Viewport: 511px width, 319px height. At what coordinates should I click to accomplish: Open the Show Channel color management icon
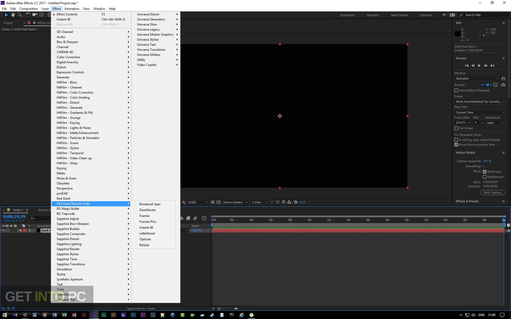[183, 202]
